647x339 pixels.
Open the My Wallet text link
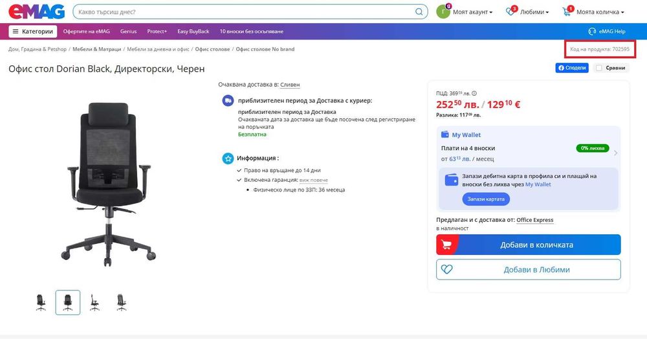[x=538, y=184]
